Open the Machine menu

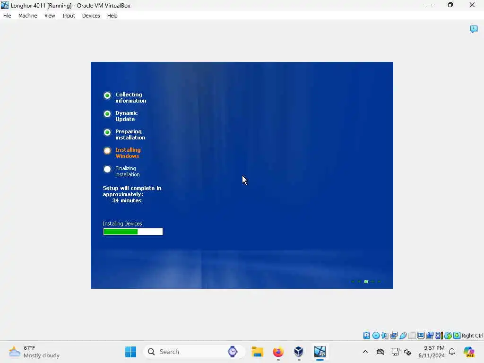(x=28, y=16)
